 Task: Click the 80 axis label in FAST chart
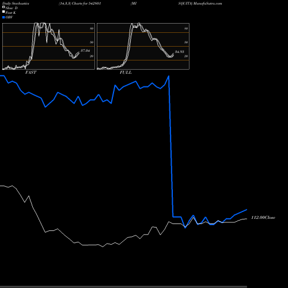92,28
